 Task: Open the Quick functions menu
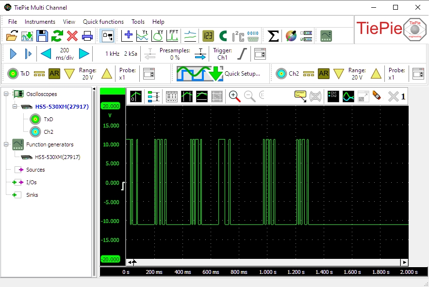(x=103, y=22)
